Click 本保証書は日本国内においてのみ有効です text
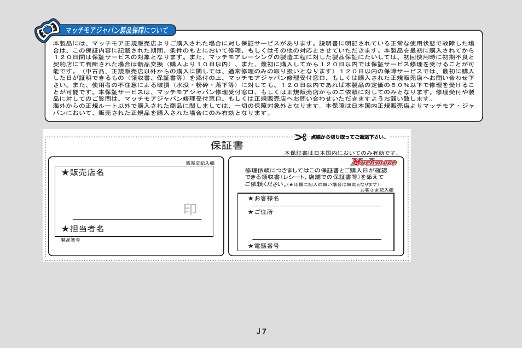Viewport: 522px width, 348px height. click(x=342, y=153)
